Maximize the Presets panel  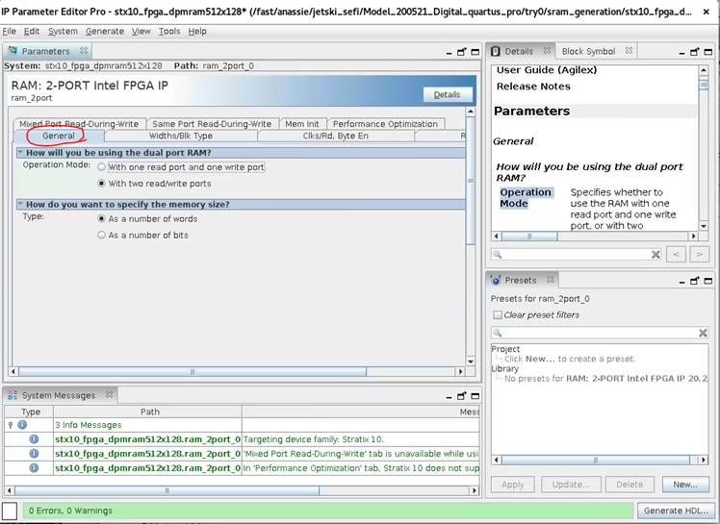(x=708, y=281)
